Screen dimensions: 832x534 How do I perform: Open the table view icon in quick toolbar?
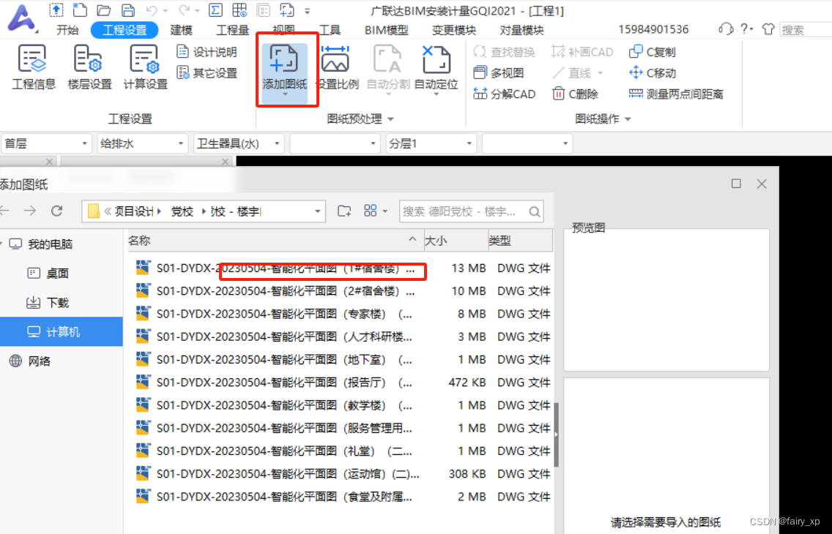click(239, 10)
